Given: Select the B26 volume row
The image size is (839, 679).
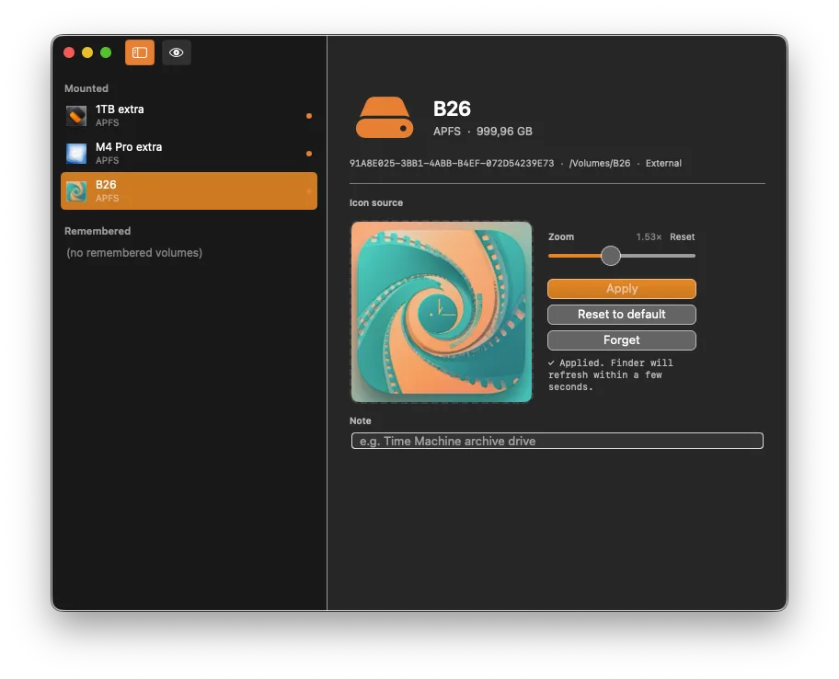Looking at the screenshot, I should tap(189, 191).
